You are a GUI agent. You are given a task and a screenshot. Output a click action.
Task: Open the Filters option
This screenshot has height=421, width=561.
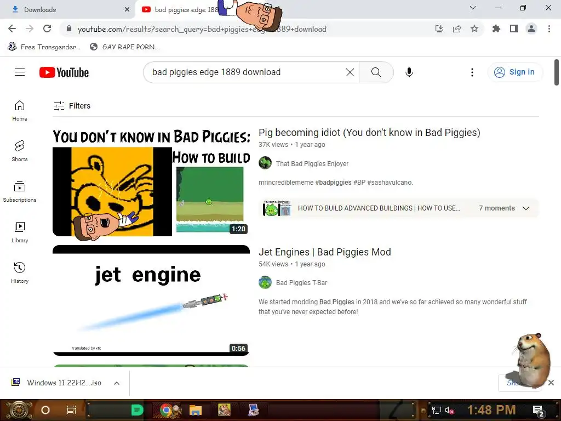(x=72, y=106)
